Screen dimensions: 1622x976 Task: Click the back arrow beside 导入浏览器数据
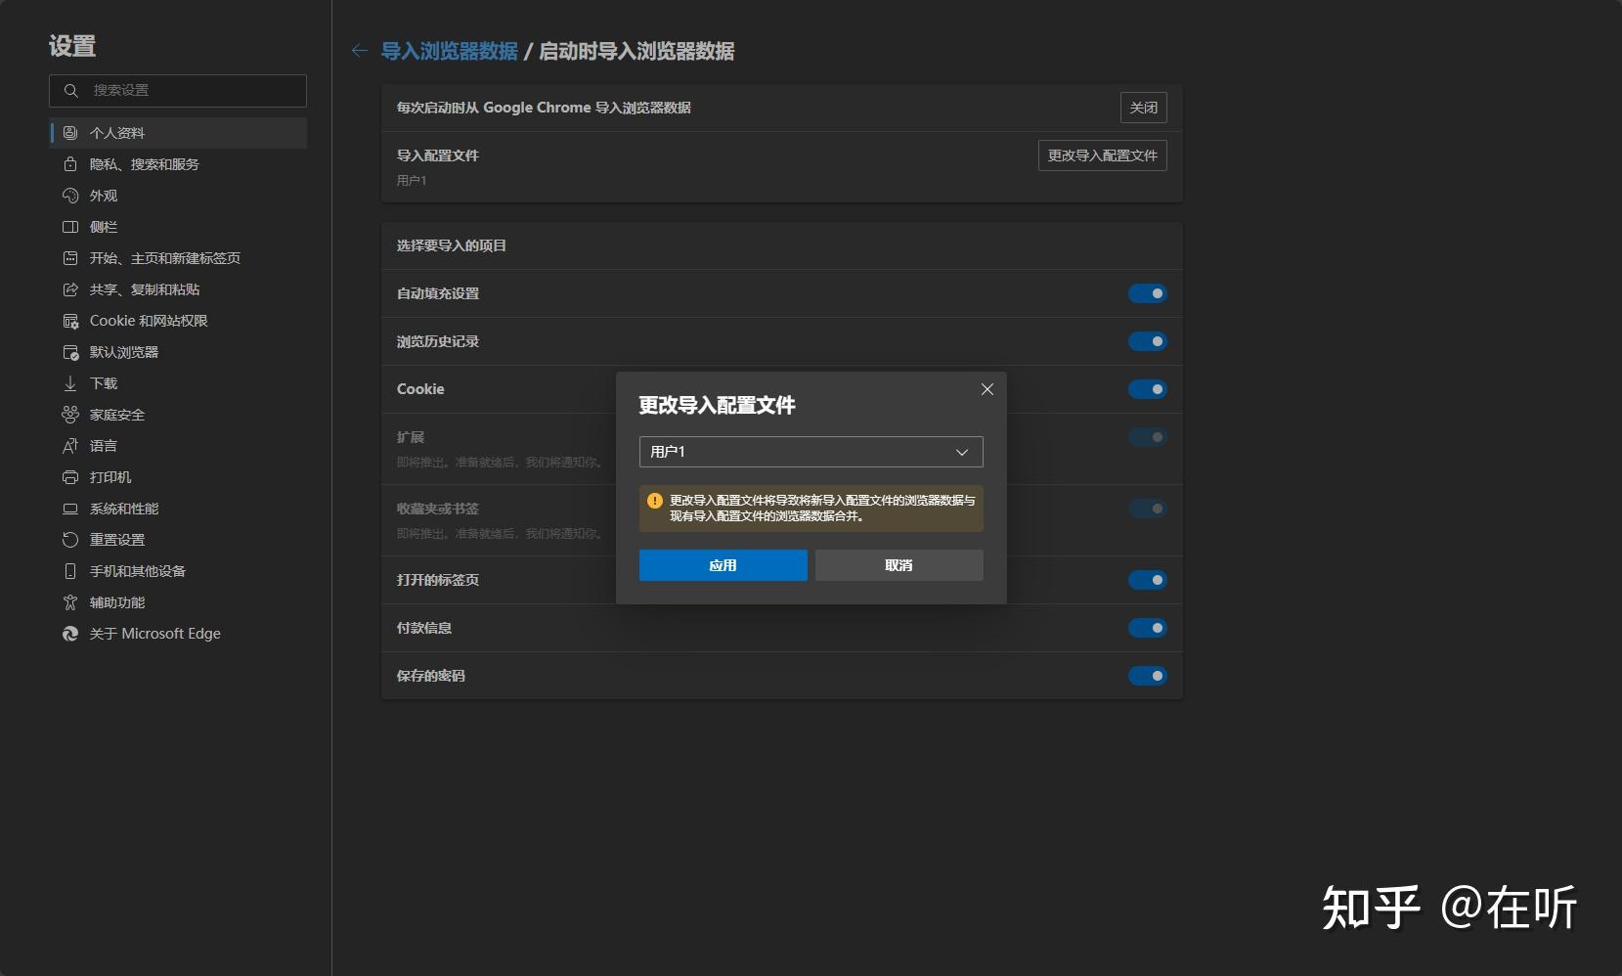tap(360, 50)
